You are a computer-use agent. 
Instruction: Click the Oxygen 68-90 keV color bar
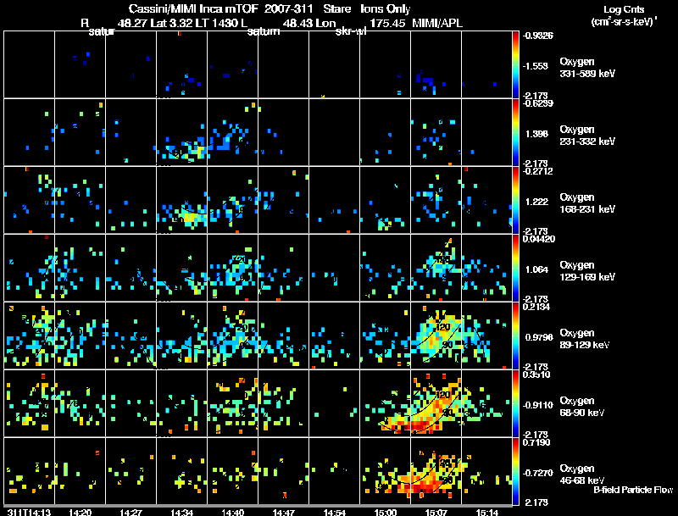[x=515, y=403]
